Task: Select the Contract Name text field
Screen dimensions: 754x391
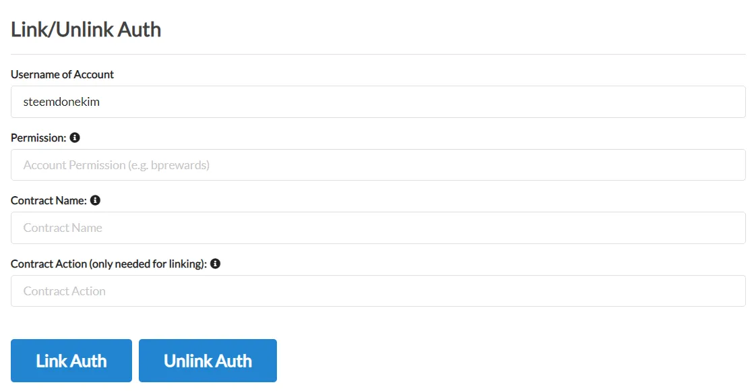Action: coord(378,228)
